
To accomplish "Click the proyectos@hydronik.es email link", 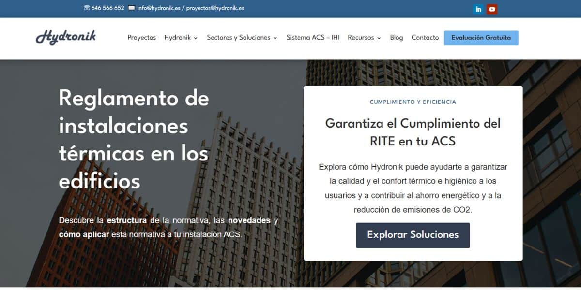I will click(216, 8).
